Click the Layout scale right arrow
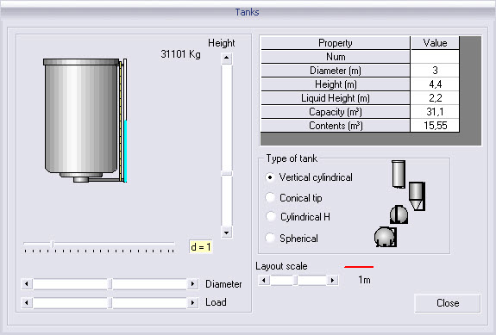Image resolution: width=496 pixels, height=335 pixels. tap(332, 280)
